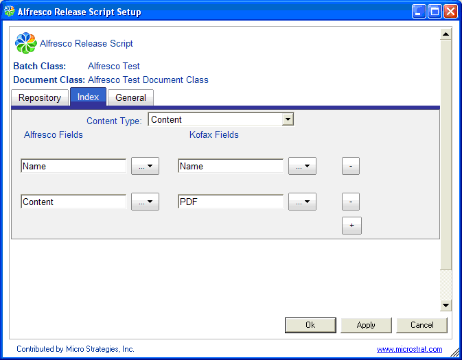462x360 pixels.
Task: Open Kofax field picker beside PDF
Action: point(302,202)
